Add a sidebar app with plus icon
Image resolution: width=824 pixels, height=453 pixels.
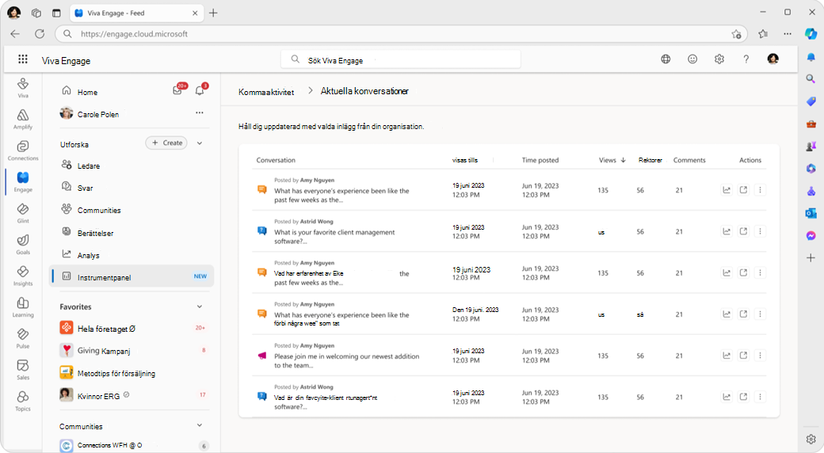(x=811, y=258)
